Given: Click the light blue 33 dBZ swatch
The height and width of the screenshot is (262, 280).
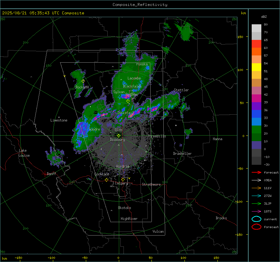Looking at the screenshot, I should [x=256, y=121].
